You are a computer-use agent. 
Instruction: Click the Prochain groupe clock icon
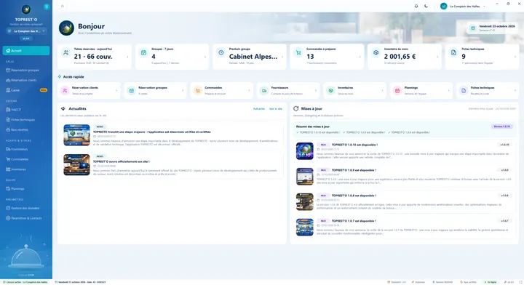(x=221, y=53)
